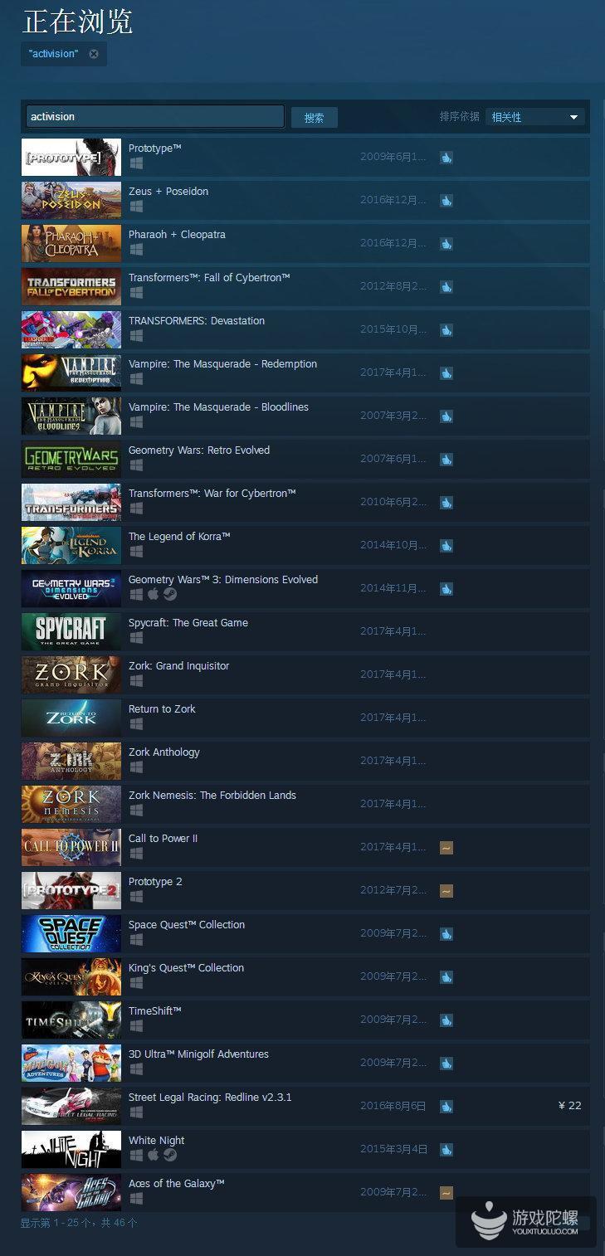
Task: Click the Transformers: Fall of Cybertron thumbnail
Action: coord(71,286)
